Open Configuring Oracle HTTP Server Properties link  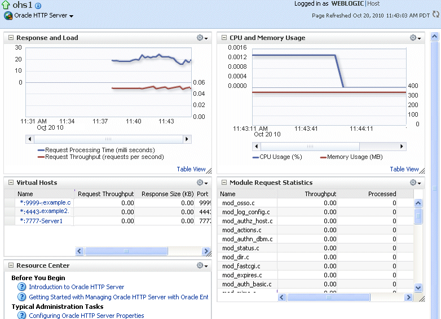tap(86, 316)
